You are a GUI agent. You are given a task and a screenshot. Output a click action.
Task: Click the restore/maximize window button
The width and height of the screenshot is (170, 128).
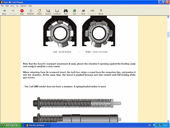click(164, 2)
